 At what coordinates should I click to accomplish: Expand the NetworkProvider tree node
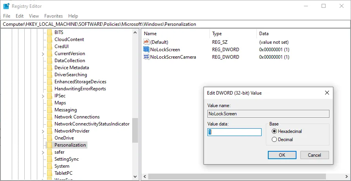(x=43, y=131)
